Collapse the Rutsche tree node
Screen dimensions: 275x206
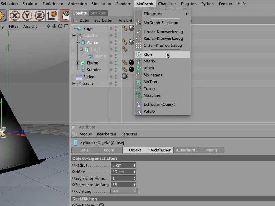(74, 36)
